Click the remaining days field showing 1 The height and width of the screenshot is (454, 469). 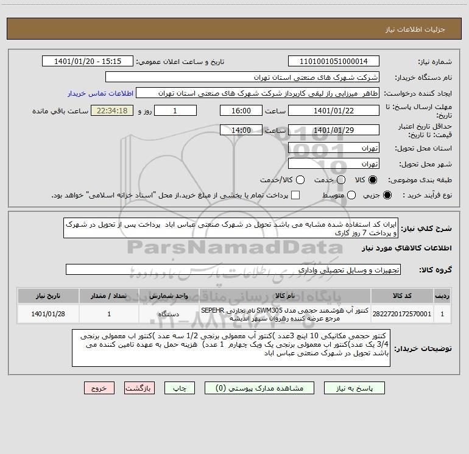click(175, 110)
